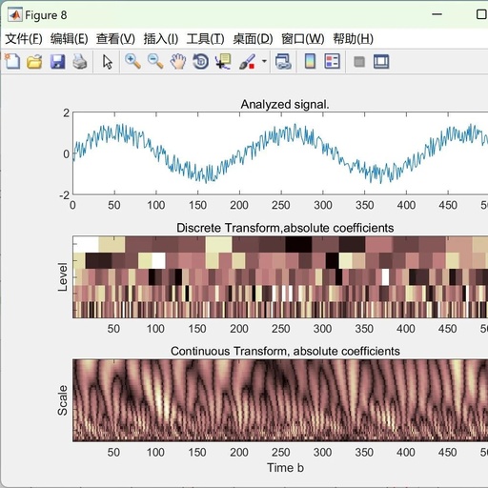The image size is (488, 488).
Task: Enable the Pan hand tool
Action: (178, 61)
